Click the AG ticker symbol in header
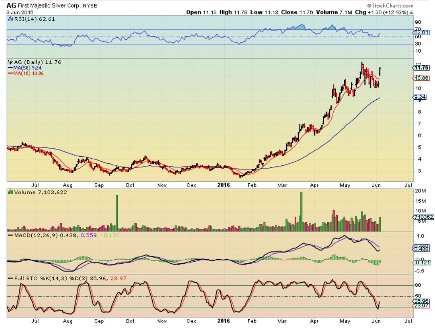 [11, 6]
